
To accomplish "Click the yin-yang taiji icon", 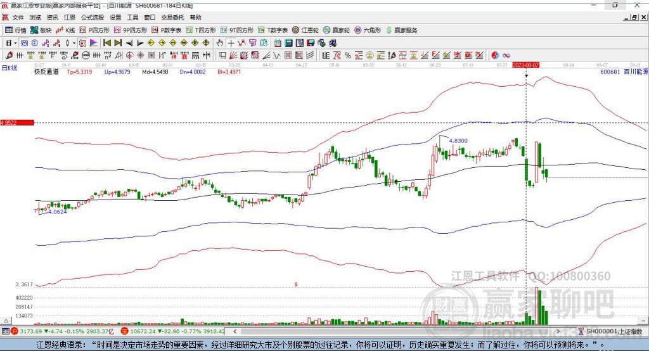I will click(x=494, y=55).
